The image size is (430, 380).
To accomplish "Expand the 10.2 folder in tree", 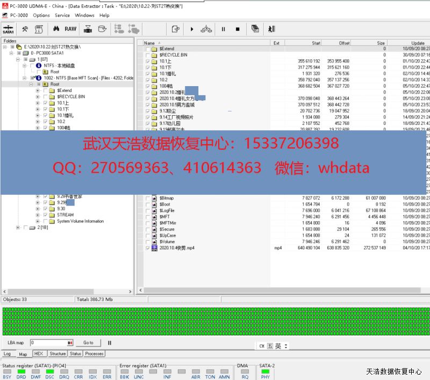I will (x=38, y=122).
